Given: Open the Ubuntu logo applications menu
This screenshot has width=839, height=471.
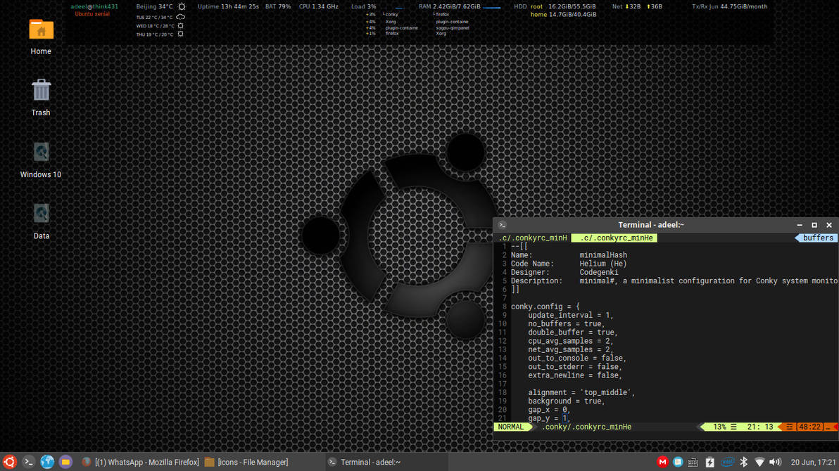Looking at the screenshot, I should click(x=9, y=462).
